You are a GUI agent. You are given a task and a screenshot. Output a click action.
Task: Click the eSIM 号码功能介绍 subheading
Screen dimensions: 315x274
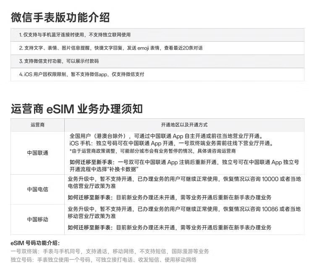(35, 243)
